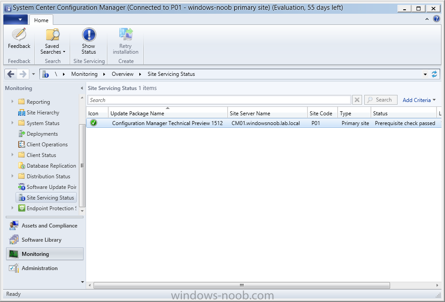
Task: Select the Site Hierarchy node icon
Action: point(22,113)
